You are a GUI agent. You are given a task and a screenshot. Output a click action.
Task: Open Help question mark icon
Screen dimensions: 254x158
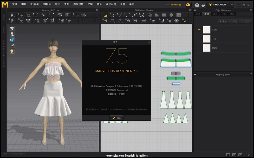(197, 5)
